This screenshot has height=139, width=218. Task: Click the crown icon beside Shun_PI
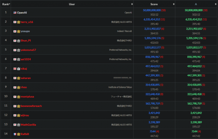(x=19, y=41)
